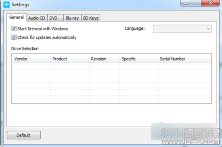Image resolution: width=222 pixels, height=147 pixels.
Task: Open the DVD tab
Action: (x=56, y=18)
